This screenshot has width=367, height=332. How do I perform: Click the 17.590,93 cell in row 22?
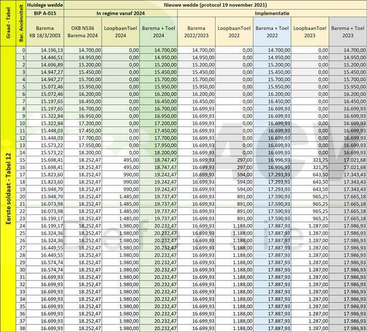(272, 211)
